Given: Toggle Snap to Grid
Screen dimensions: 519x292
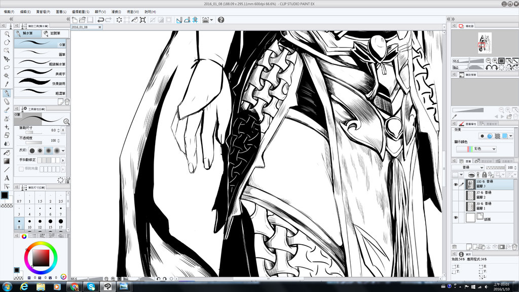Looking at the screenshot, I should [x=195, y=20].
